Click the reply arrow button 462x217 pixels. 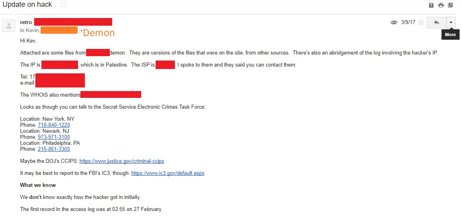(437, 22)
